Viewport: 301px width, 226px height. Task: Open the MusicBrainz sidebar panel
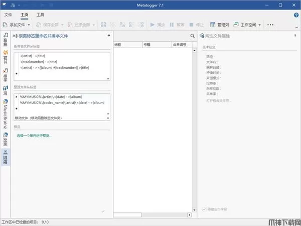(6, 114)
